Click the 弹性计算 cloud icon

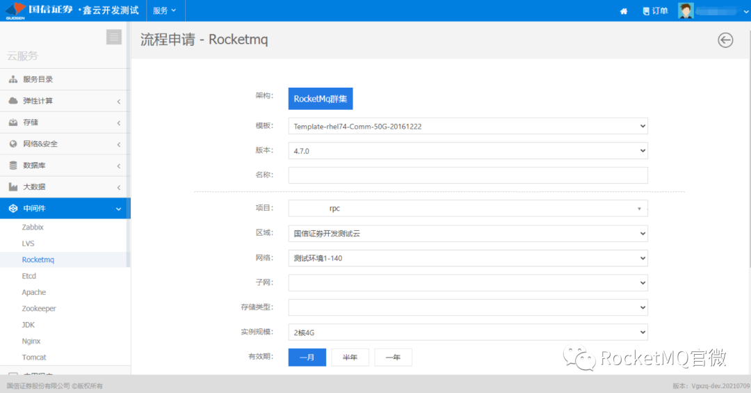click(x=13, y=101)
